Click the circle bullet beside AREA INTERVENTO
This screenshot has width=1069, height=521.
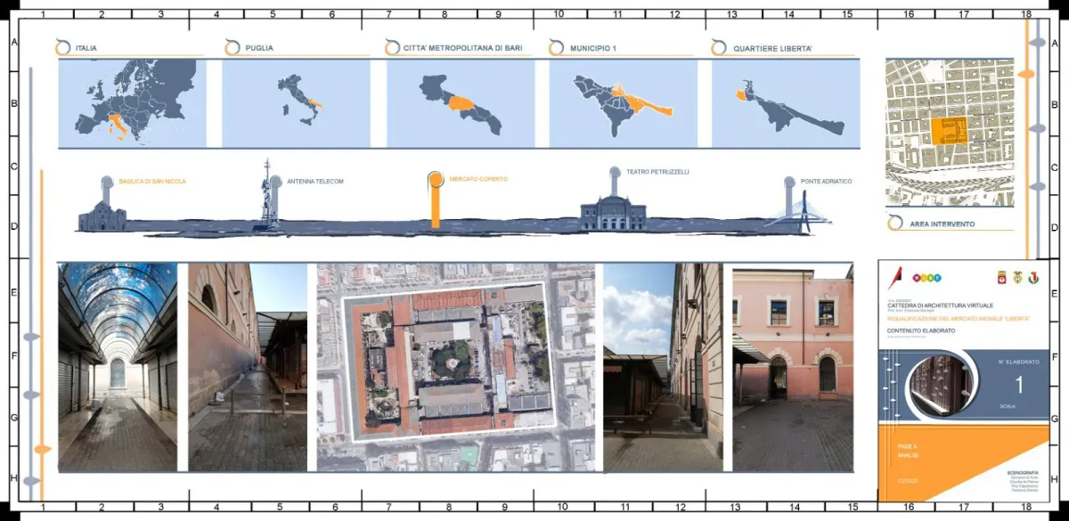pyautogui.click(x=894, y=224)
